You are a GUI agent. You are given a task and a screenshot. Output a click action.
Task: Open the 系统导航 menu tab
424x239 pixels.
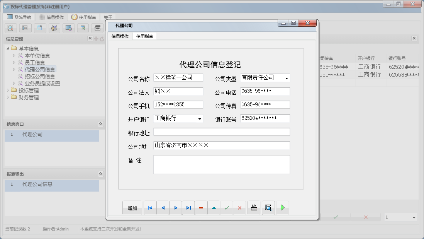19,17
